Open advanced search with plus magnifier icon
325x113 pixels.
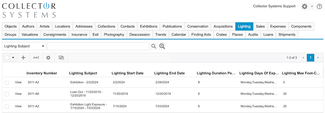[x=162, y=46]
